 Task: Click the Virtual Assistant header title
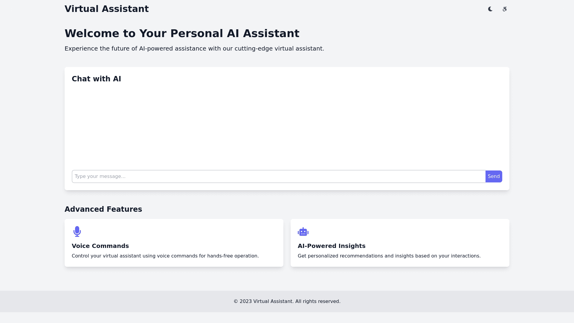click(x=106, y=9)
